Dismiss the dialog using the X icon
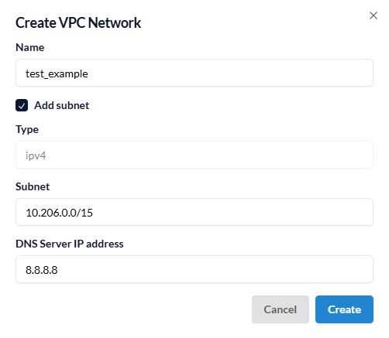This screenshot has height=338, width=389. [374, 15]
